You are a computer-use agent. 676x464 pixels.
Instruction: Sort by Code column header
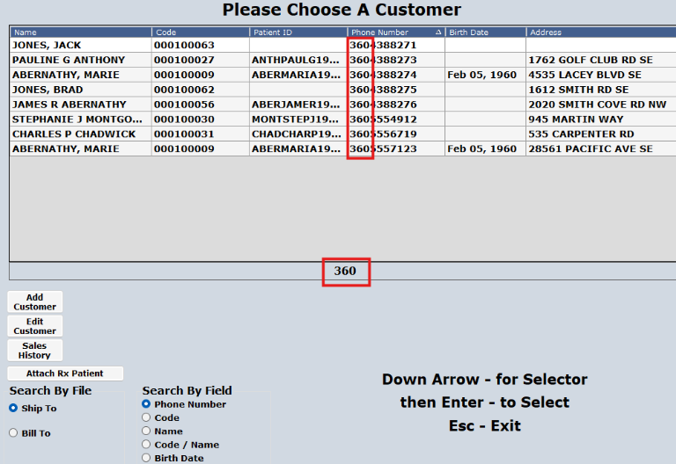201,33
